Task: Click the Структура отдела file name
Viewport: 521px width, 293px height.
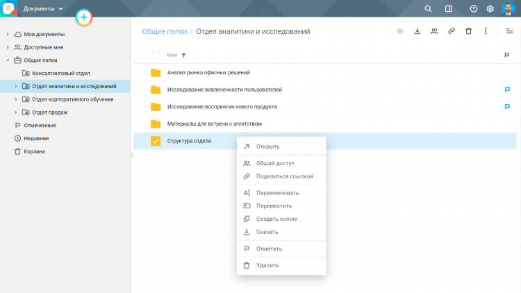Action: pyautogui.click(x=189, y=141)
